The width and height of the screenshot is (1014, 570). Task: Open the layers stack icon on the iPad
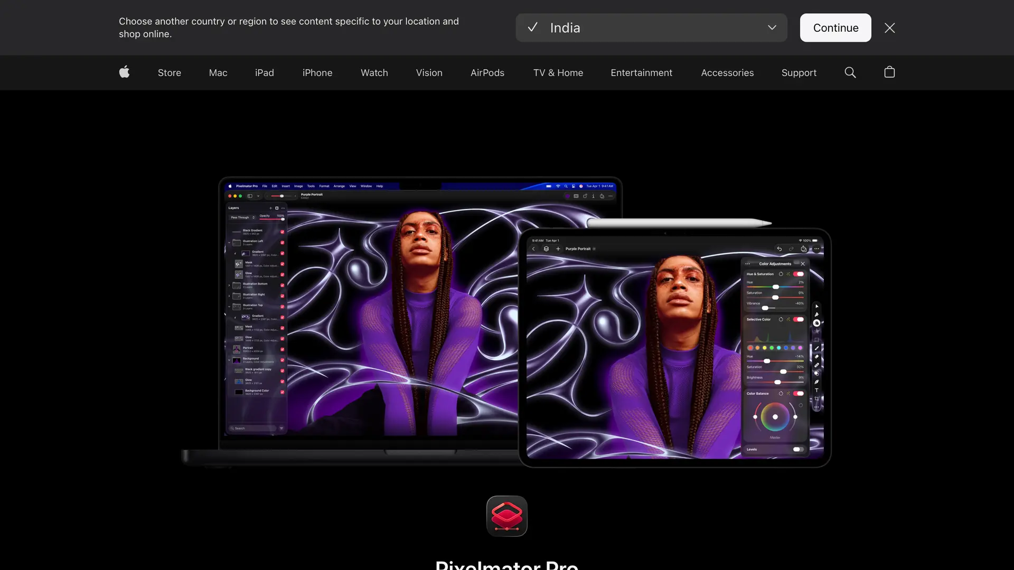click(546, 249)
